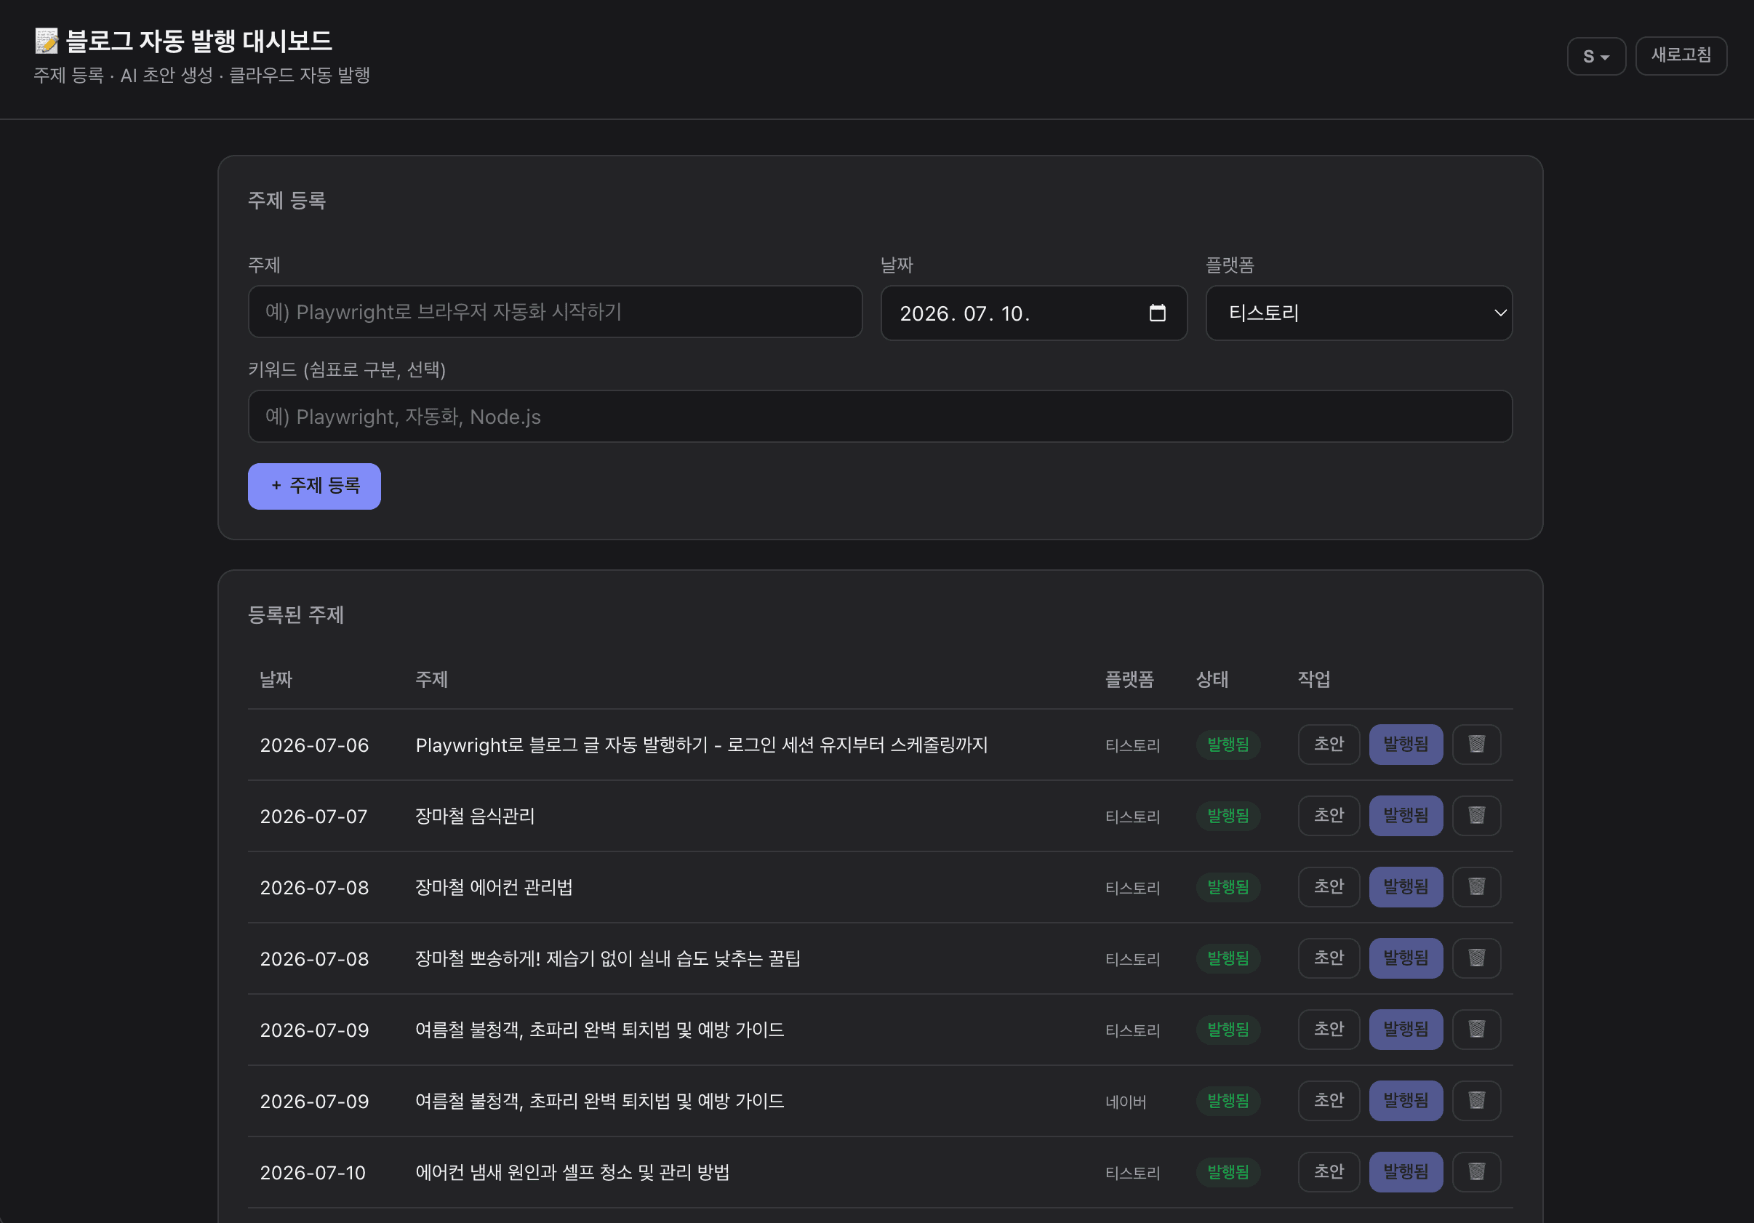Click trash icon for 장마철 에어컨 관리법

(1476, 886)
